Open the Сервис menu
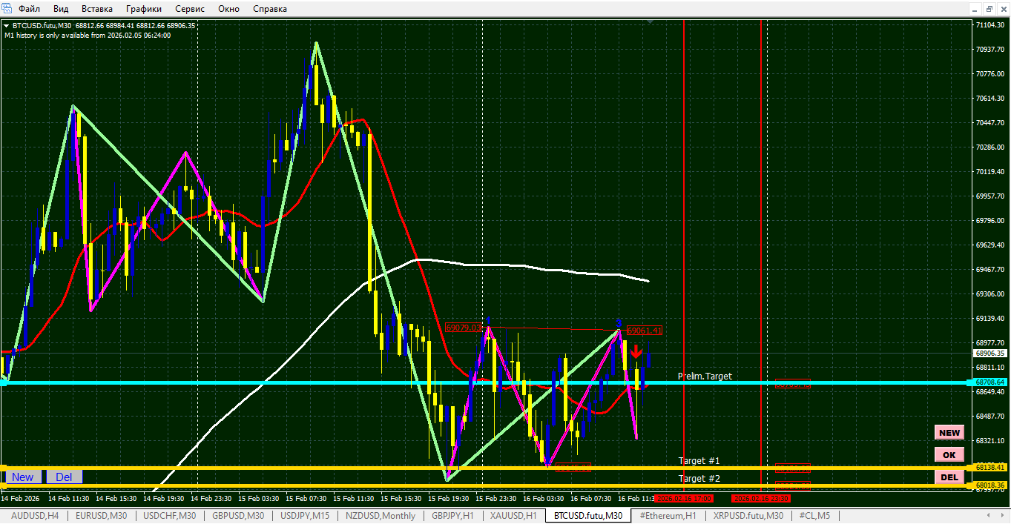This screenshot has height=524, width=1011. click(191, 9)
